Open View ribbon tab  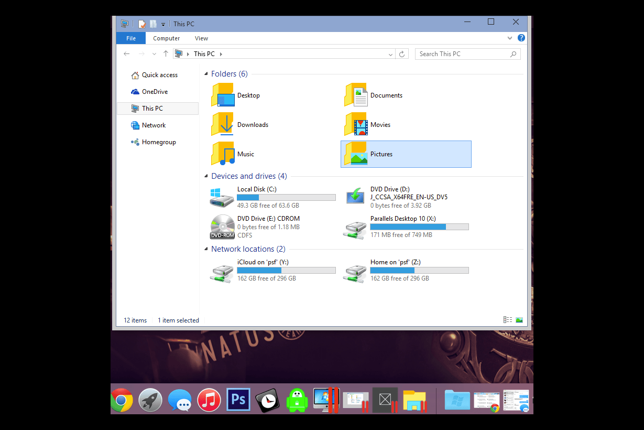click(x=201, y=38)
